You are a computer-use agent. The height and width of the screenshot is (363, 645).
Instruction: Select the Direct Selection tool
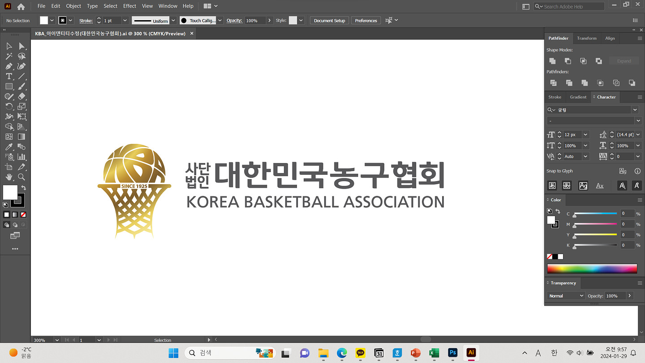(x=21, y=46)
